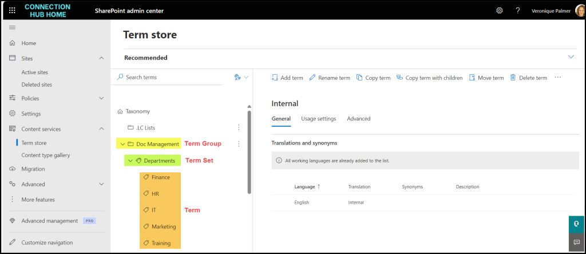Image resolution: width=586 pixels, height=254 pixels.
Task: Click the Add term icon
Action: click(275, 78)
